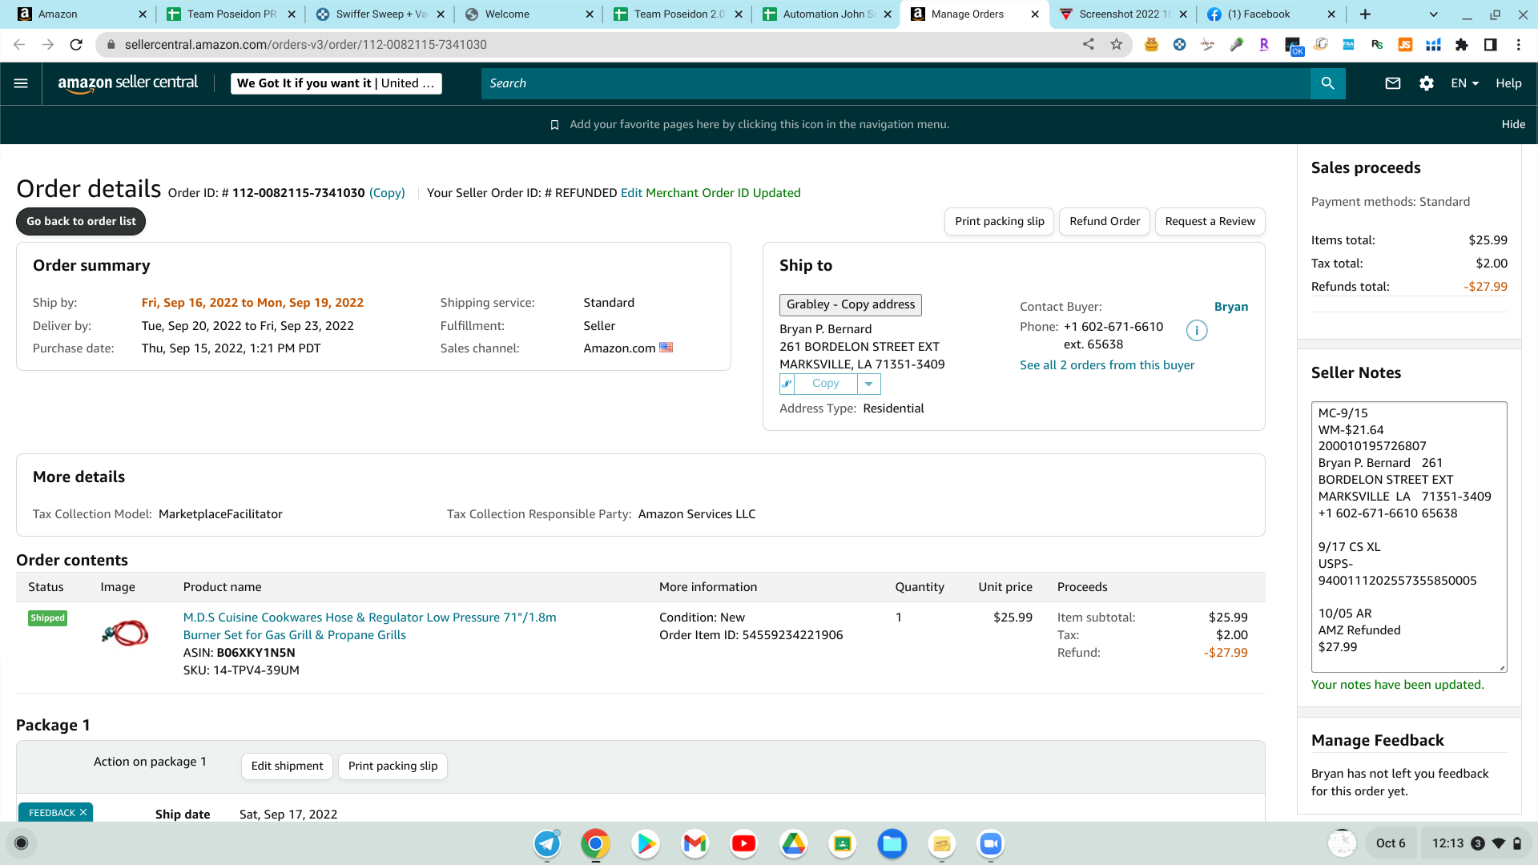The height and width of the screenshot is (865, 1538).
Task: Open the calendar date Oct 6
Action: click(x=1391, y=843)
